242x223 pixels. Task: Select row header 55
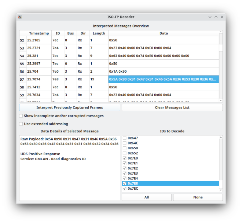click(23, 63)
